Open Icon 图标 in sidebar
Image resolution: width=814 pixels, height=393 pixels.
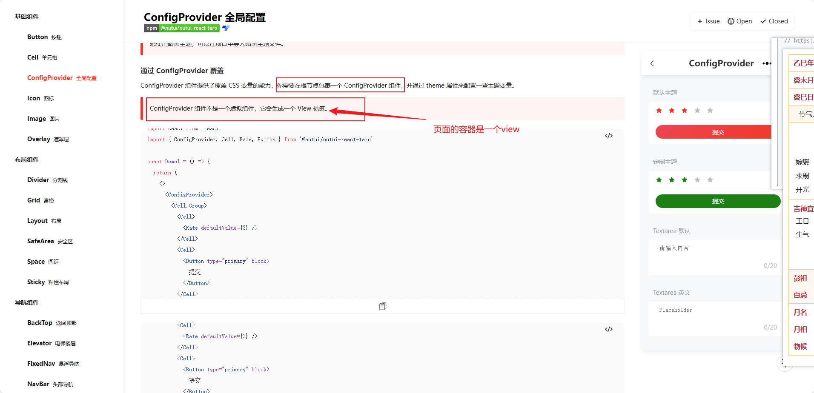tap(40, 98)
